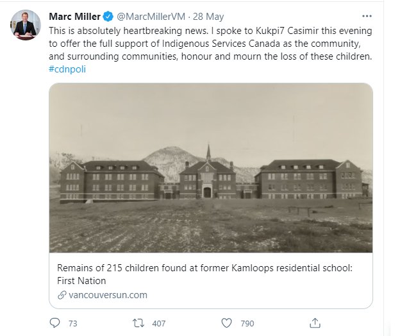Open the @MarcMillerVM handle
418x336 pixels.
pos(151,17)
